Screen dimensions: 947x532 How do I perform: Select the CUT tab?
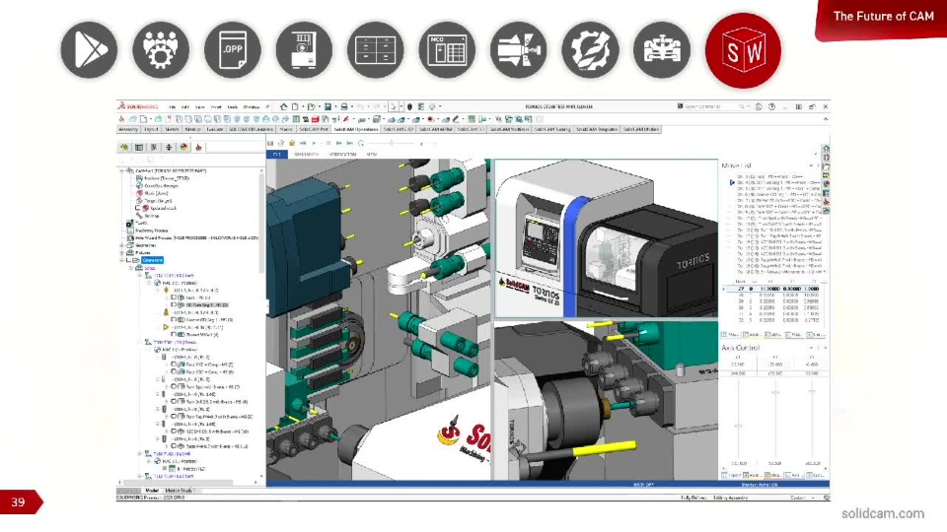[x=276, y=155]
